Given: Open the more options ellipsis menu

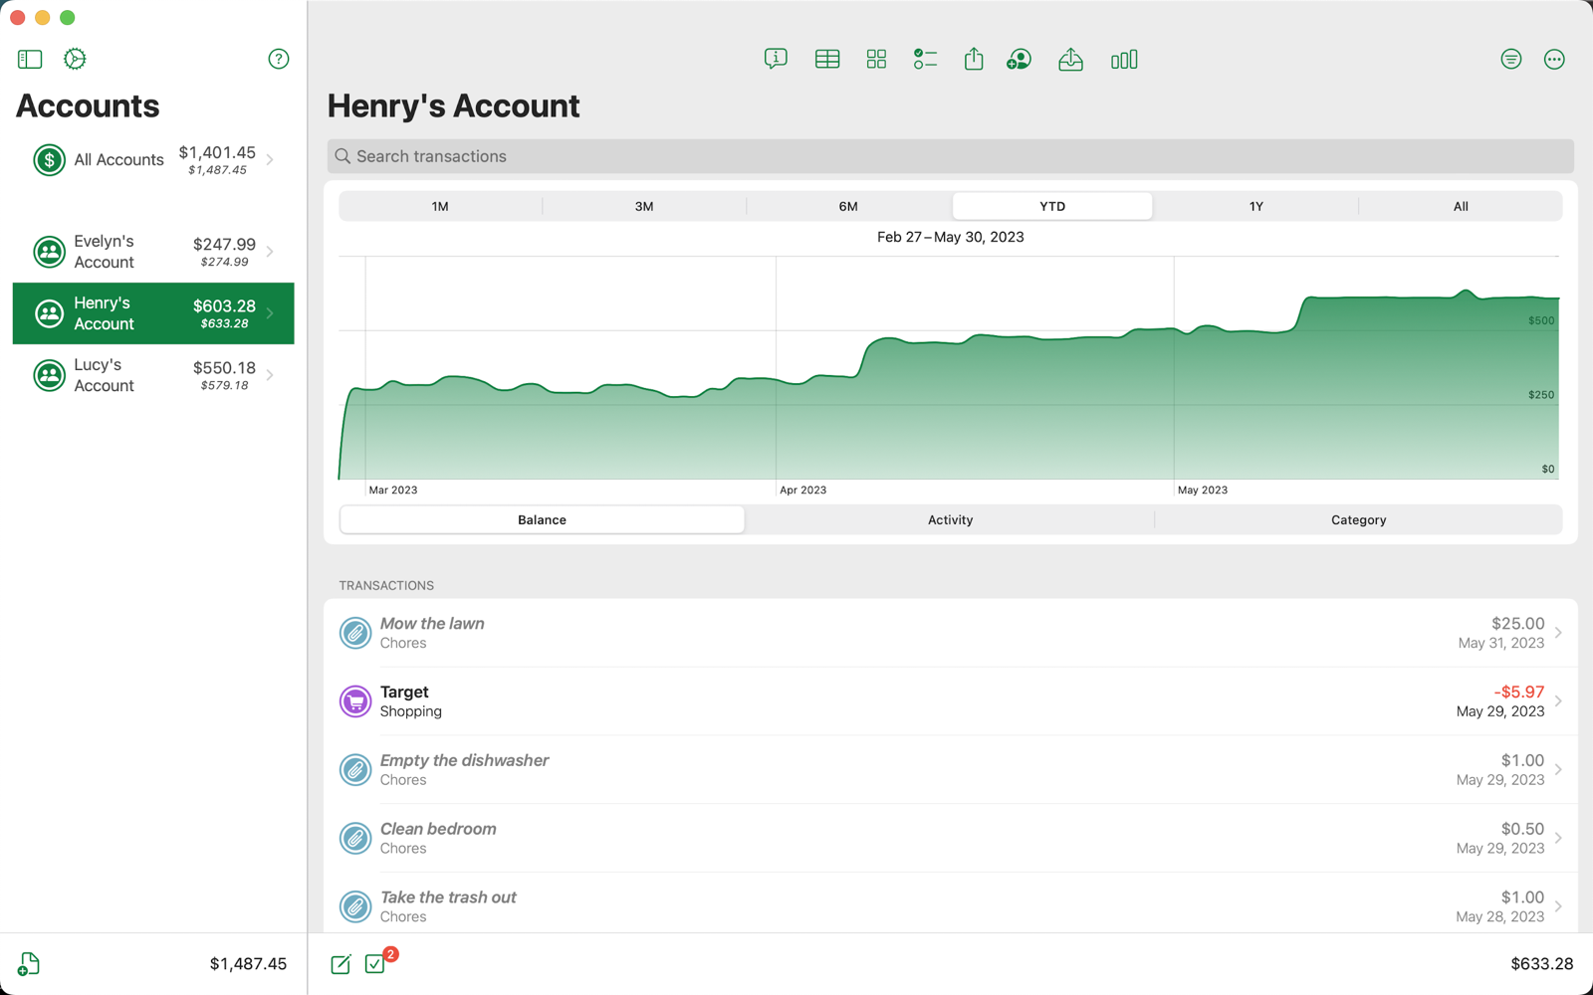Looking at the screenshot, I should point(1554,59).
